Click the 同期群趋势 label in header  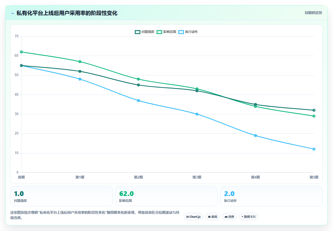point(313,13)
